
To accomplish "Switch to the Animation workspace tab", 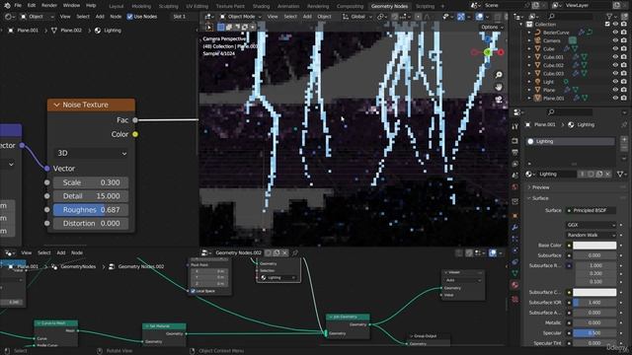I will click(x=288, y=6).
